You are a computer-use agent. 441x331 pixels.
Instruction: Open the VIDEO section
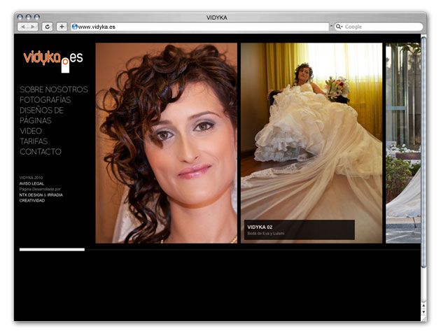click(x=31, y=131)
